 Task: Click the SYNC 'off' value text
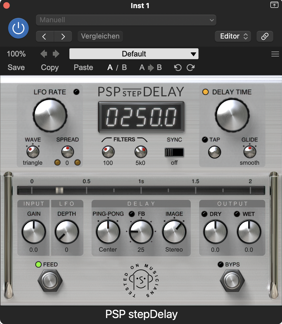click(174, 163)
